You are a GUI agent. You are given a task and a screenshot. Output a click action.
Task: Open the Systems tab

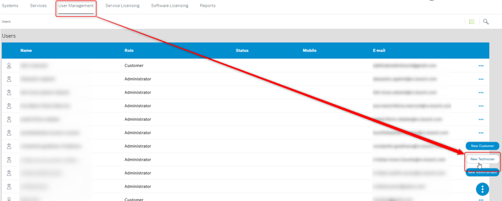coord(10,6)
